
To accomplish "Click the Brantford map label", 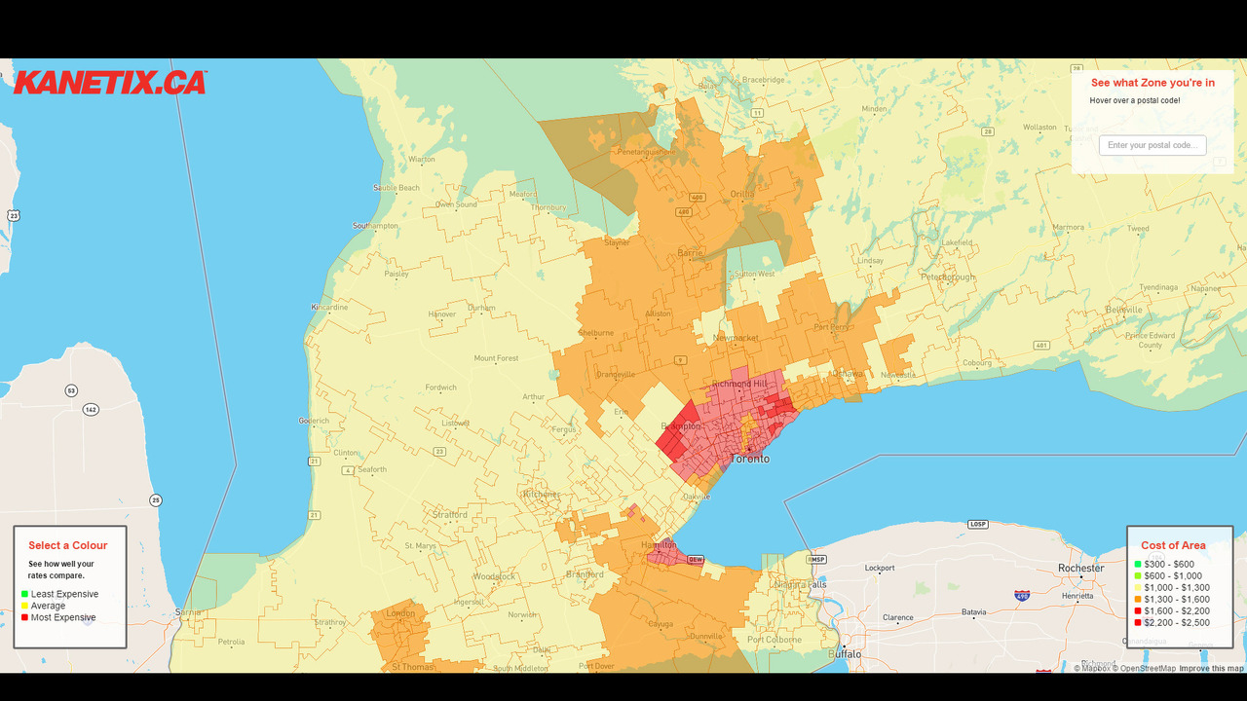I will [x=585, y=574].
